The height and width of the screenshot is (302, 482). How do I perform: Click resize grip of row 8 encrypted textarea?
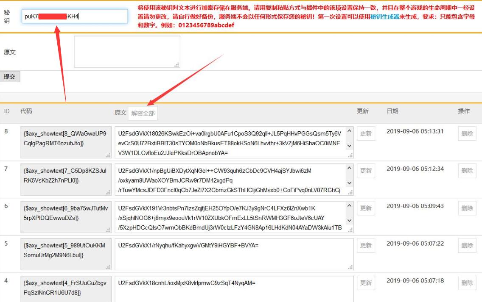pos(350,155)
